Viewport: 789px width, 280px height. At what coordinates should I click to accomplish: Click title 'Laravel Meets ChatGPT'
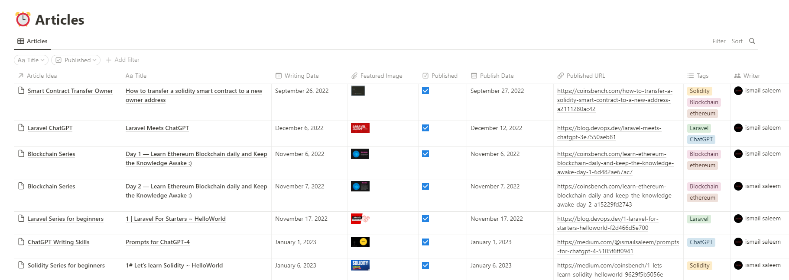157,128
